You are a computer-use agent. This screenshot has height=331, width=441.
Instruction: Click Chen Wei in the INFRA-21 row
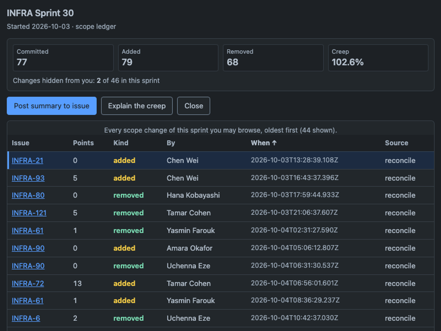[183, 160]
